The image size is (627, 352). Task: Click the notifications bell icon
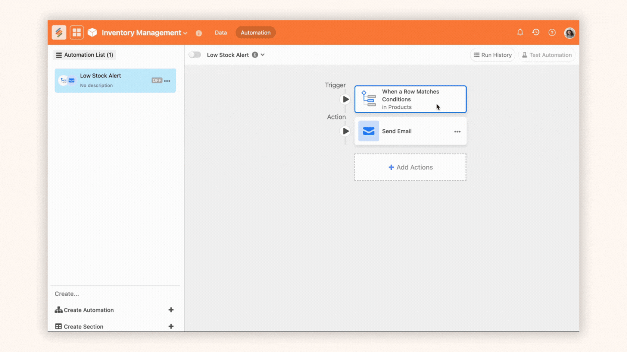click(520, 32)
